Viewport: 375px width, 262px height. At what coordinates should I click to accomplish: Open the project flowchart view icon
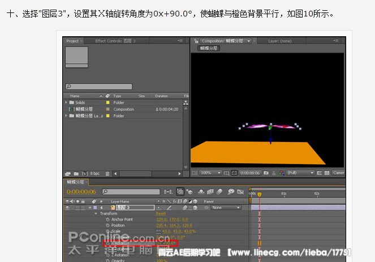tap(186, 102)
